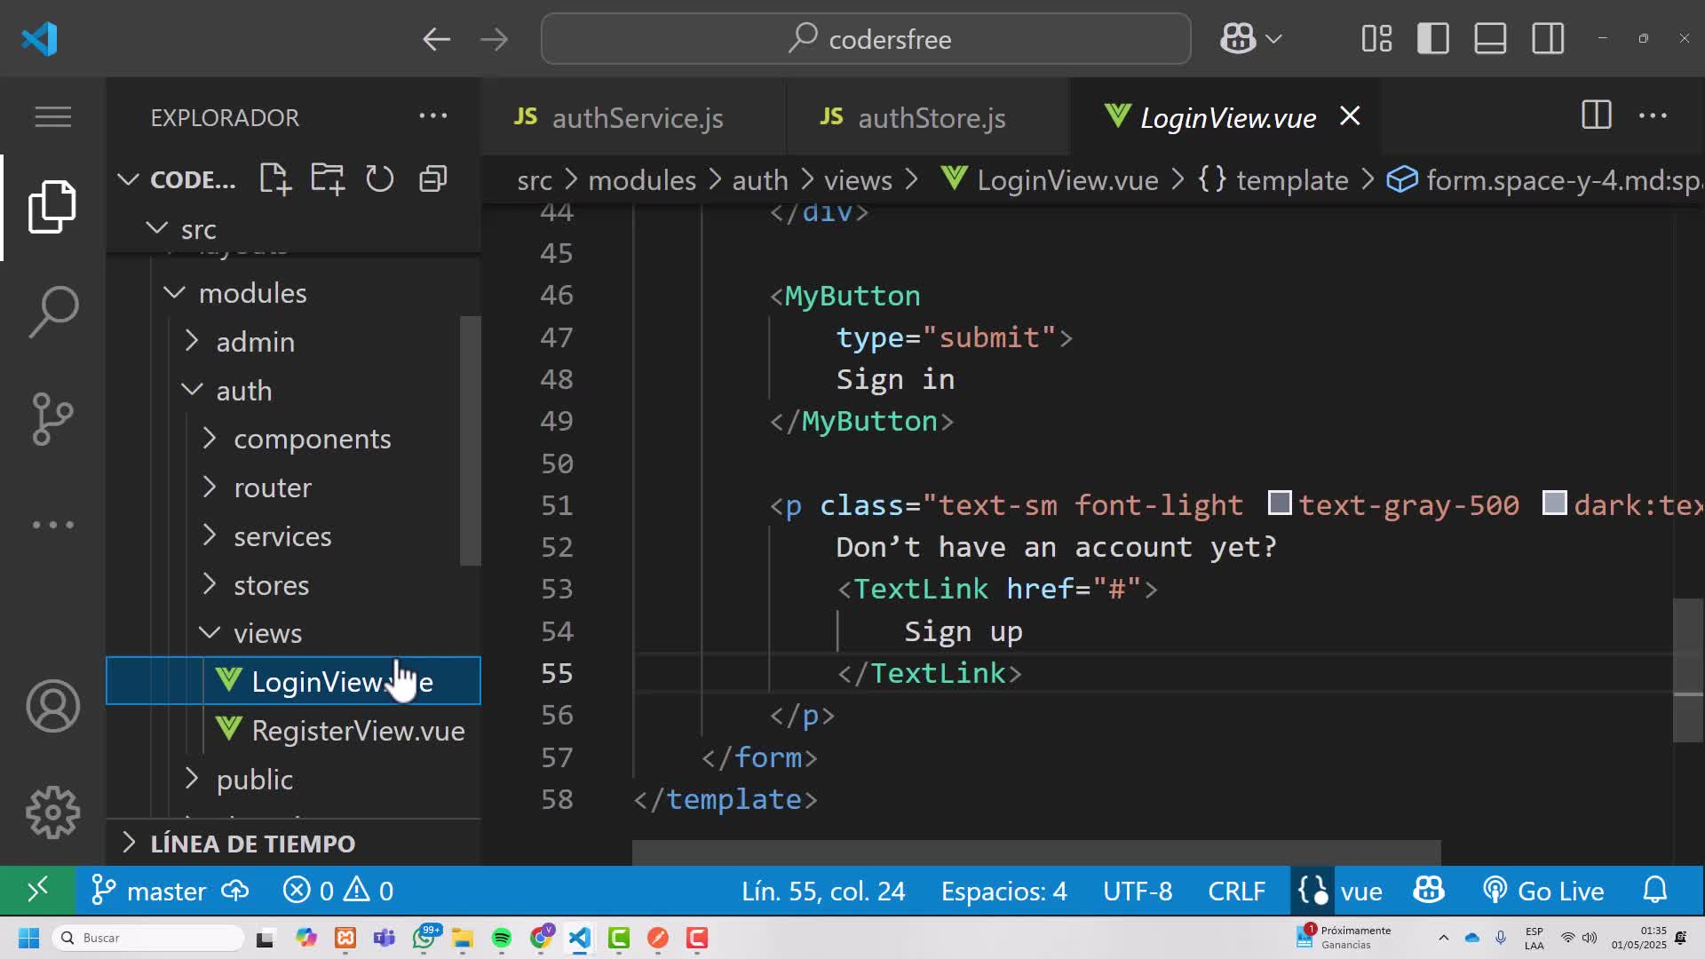Open the Windows Start menu
Screen dimensions: 1705x959
pyautogui.click(x=28, y=938)
